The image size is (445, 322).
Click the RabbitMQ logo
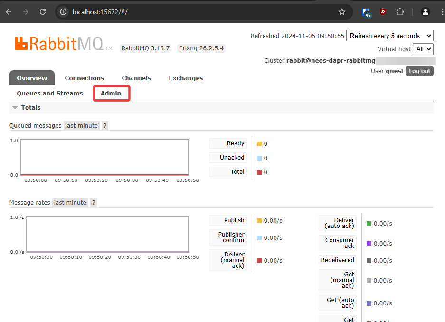click(x=63, y=44)
